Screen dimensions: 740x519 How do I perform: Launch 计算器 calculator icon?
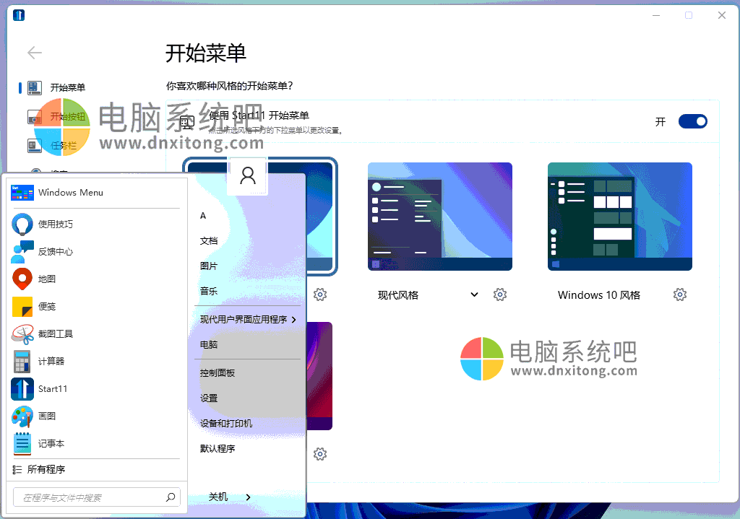tap(22, 361)
